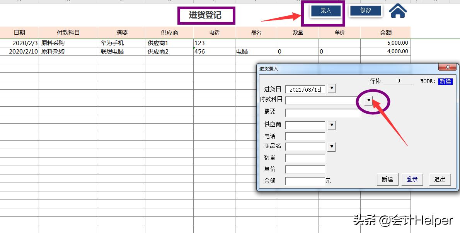Click the 摘要 summary input field
Screen dimensions: 460x233
coord(323,112)
